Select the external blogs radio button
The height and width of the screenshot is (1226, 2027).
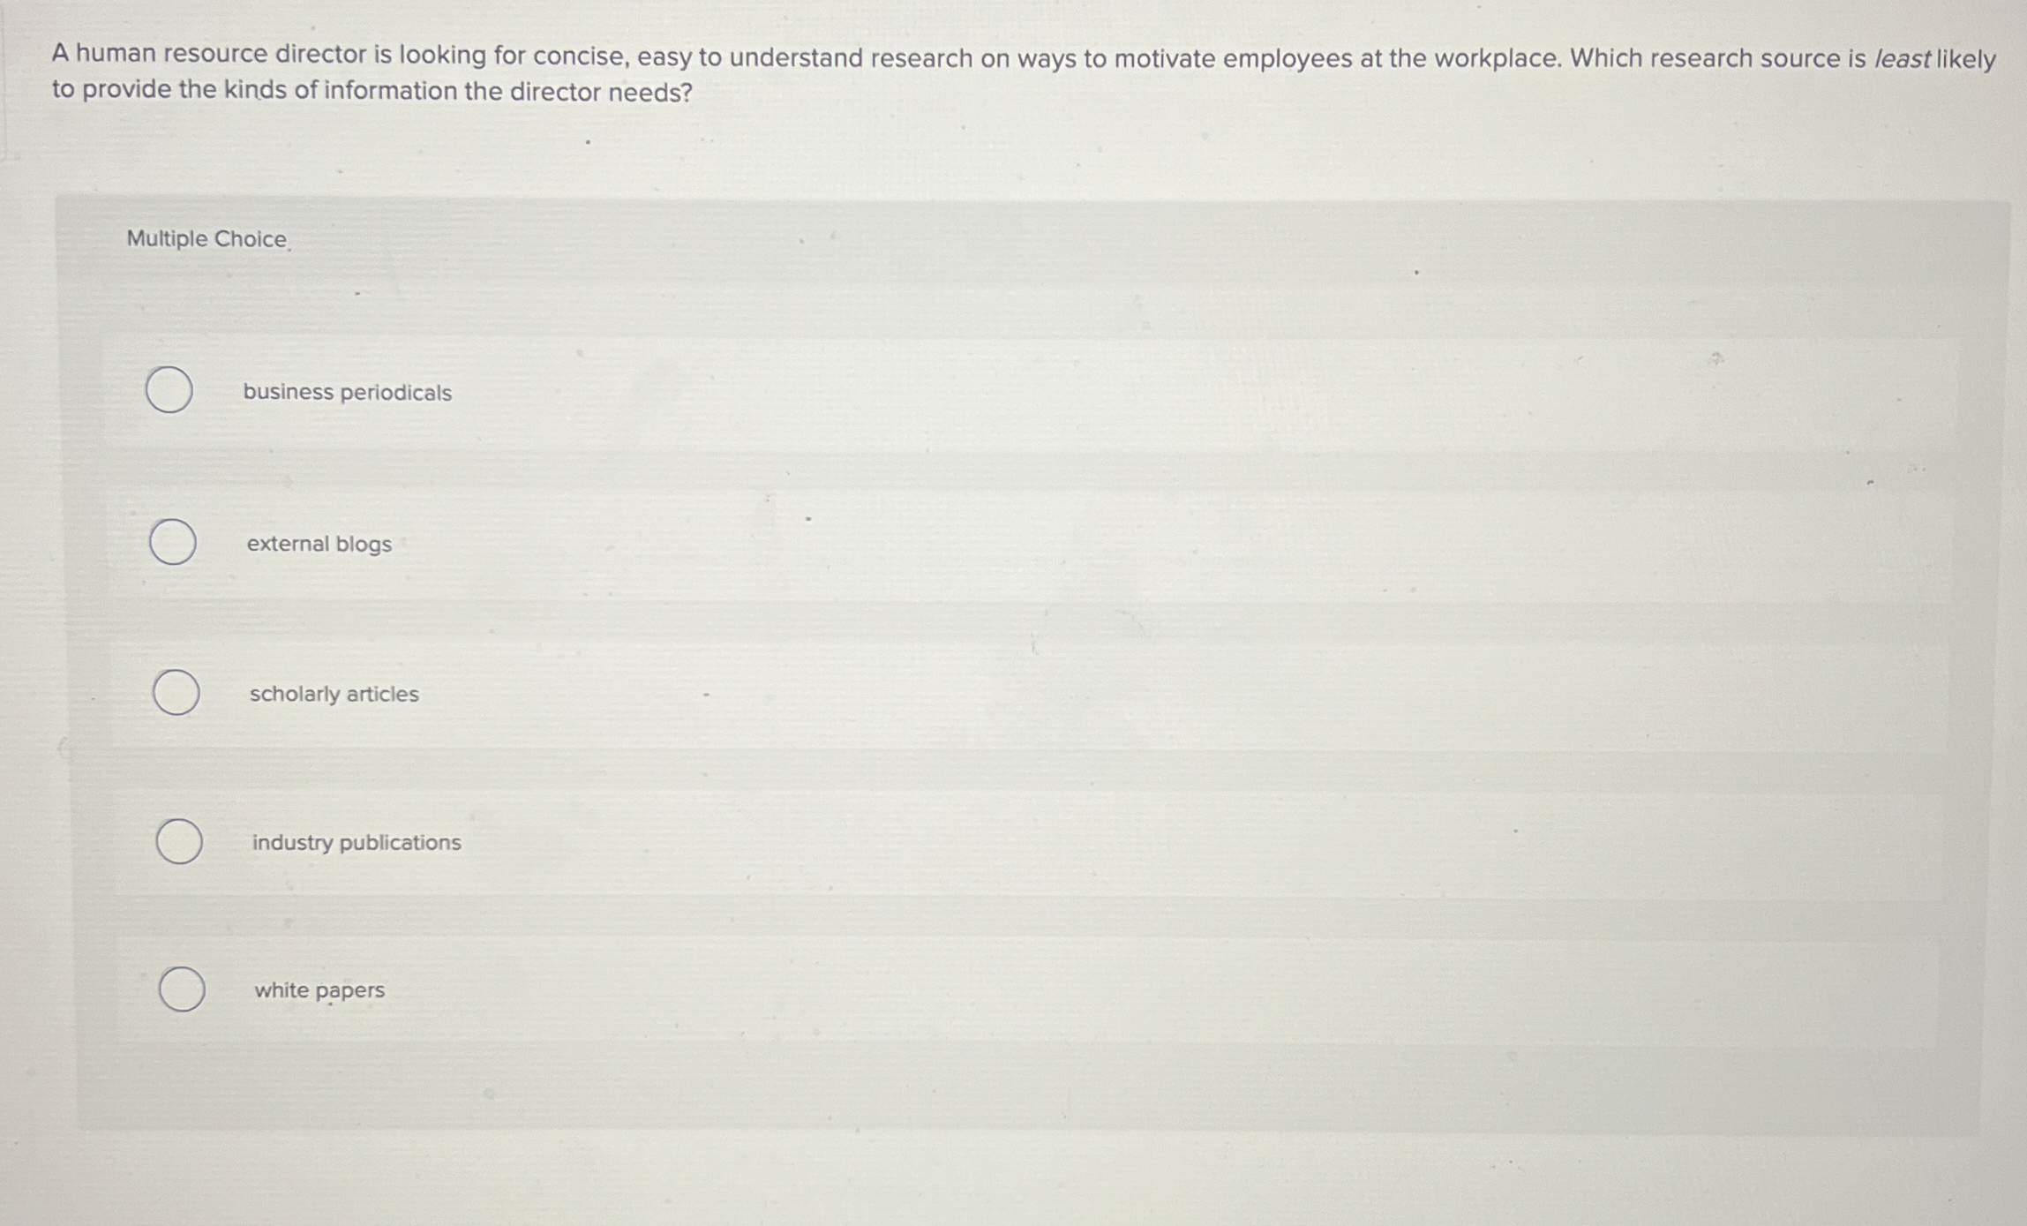click(x=175, y=542)
